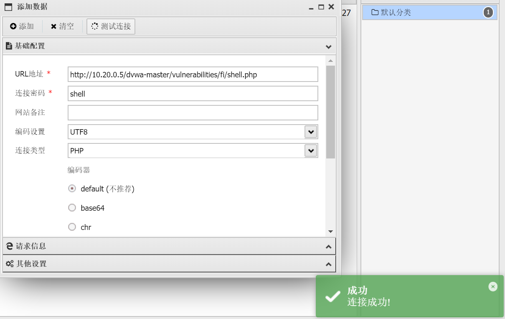Open the 连接类型 PHP dropdown

pos(310,151)
